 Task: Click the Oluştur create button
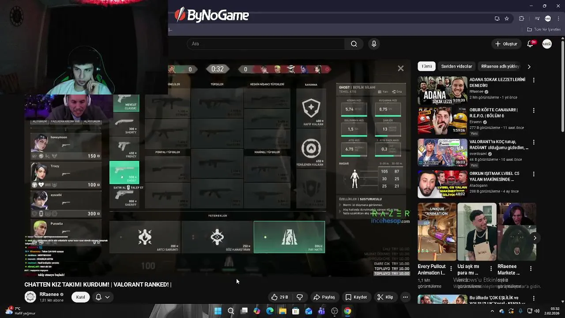[x=506, y=44]
